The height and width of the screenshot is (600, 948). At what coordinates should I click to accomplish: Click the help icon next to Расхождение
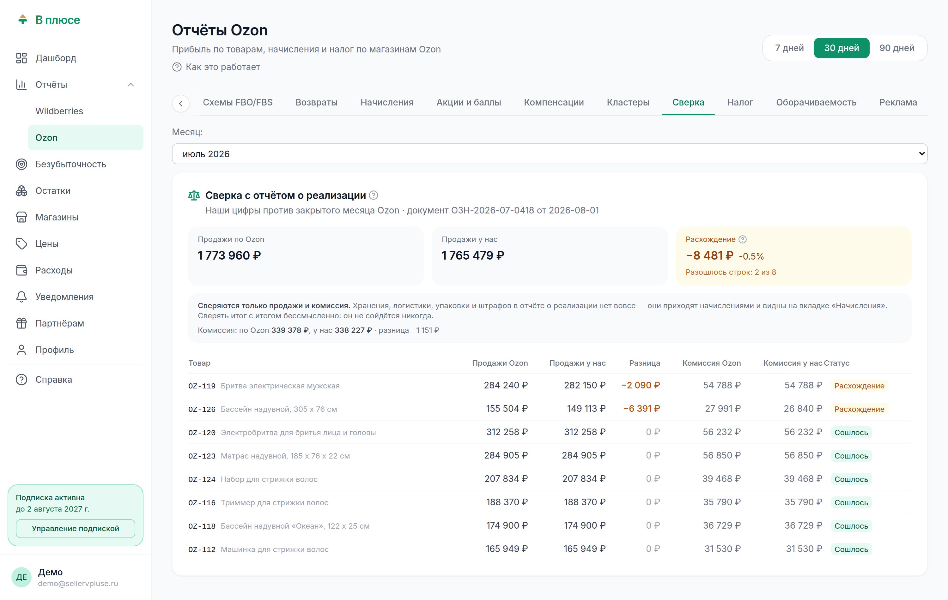[x=743, y=239]
